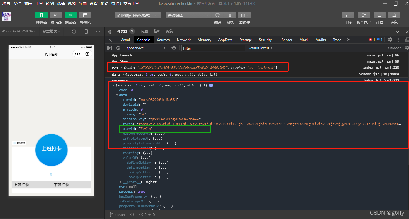The height and width of the screenshot is (219, 409).
Task: Click the element inspector select icon
Action: coord(110,40)
